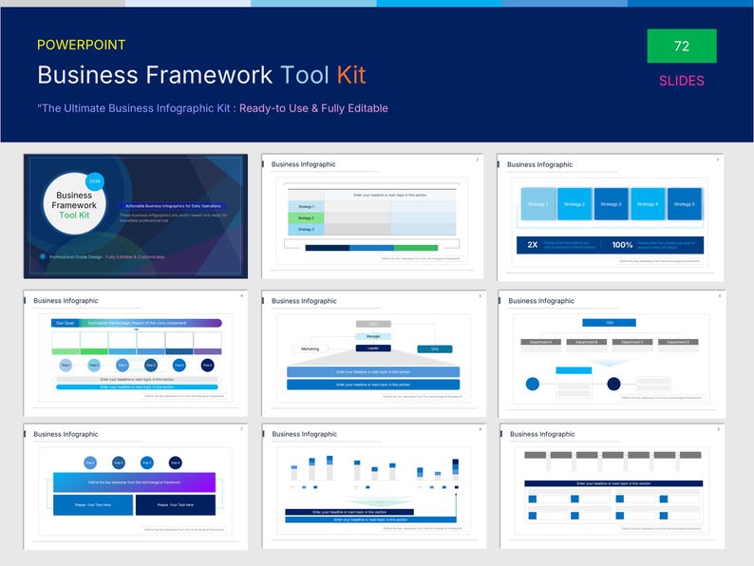Click the Actionable Business Infographics label on cover
The width and height of the screenshot is (754, 566).
(x=173, y=206)
